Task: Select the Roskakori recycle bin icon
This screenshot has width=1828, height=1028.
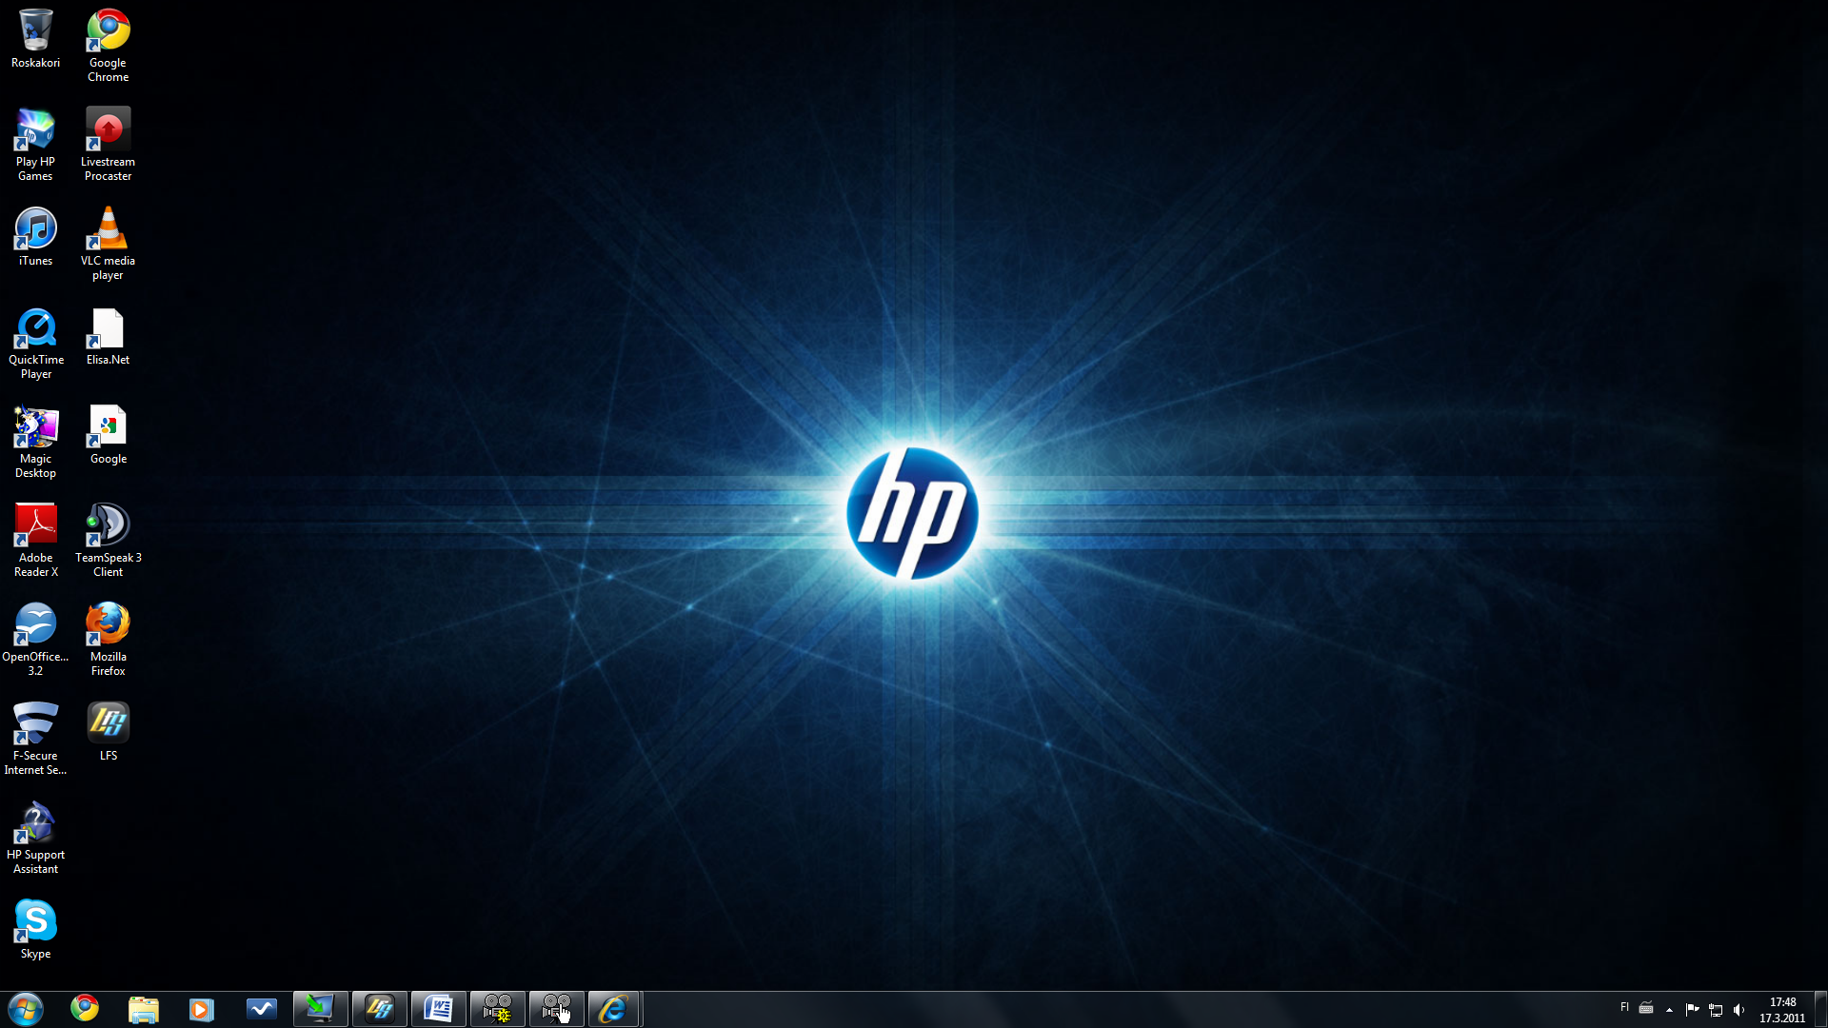Action: coord(35,32)
